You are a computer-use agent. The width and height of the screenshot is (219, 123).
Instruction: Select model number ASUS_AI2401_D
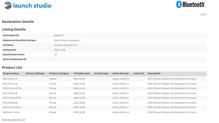tap(120, 79)
